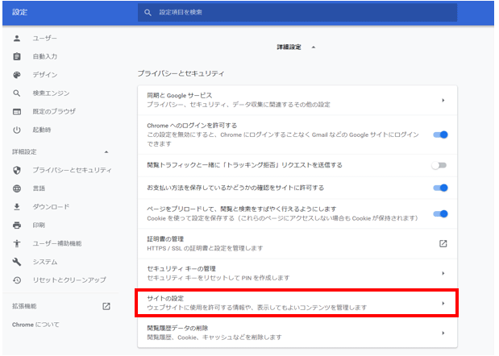The image size is (499, 356).
Task: Click the 証明書の管理 external link icon
Action: pos(443,243)
